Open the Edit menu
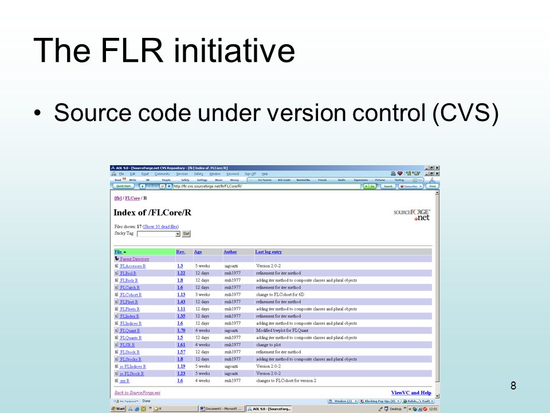Screen dimensions: 550x413 click(132, 174)
